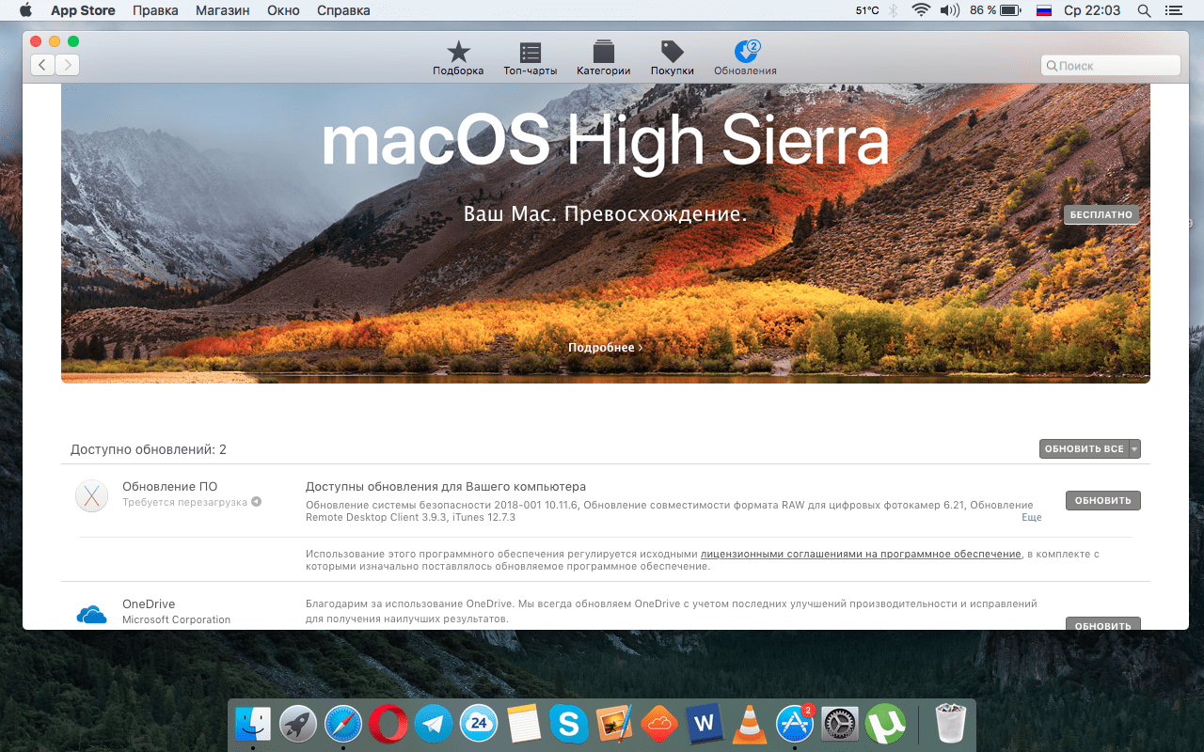The height and width of the screenshot is (752, 1204).
Task: Open the Pages app in the Dock
Action: (614, 724)
